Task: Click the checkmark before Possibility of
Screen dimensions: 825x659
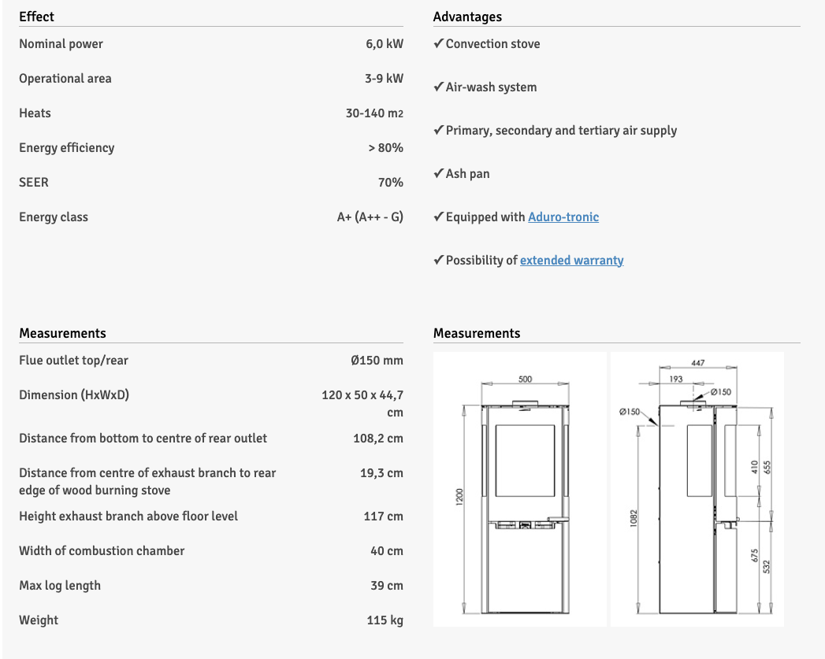Action: pyautogui.click(x=438, y=260)
